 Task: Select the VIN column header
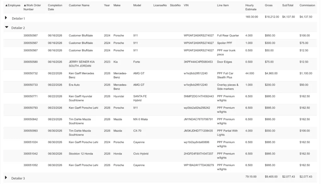[186, 5]
